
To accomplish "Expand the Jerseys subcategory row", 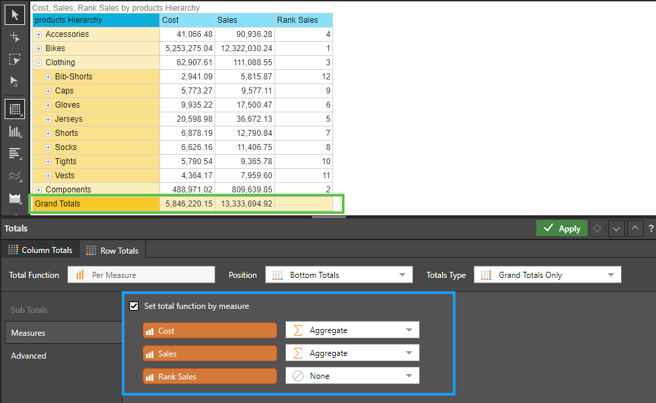I will pyautogui.click(x=48, y=119).
